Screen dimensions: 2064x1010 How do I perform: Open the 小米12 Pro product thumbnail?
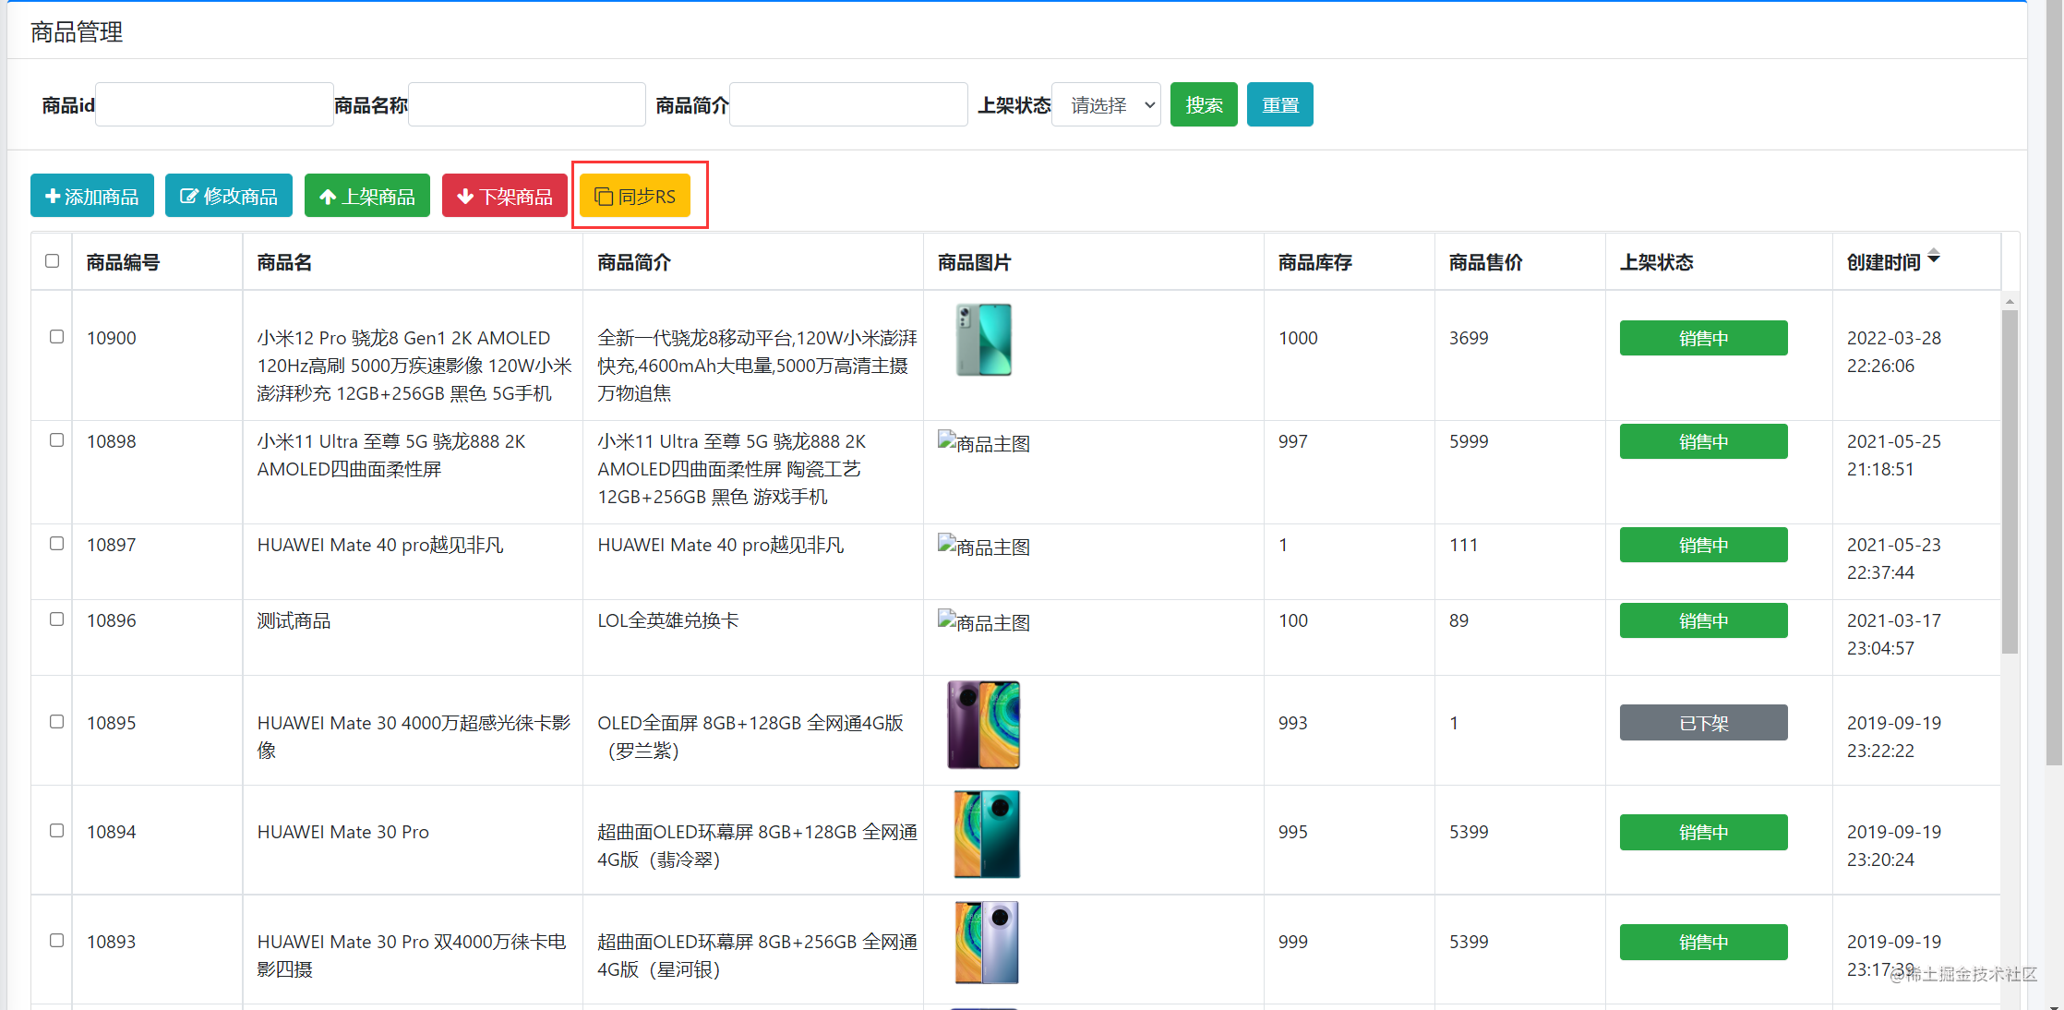click(x=983, y=339)
